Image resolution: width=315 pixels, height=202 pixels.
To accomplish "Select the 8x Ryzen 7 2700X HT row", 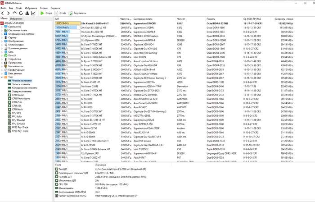I will (174, 61).
